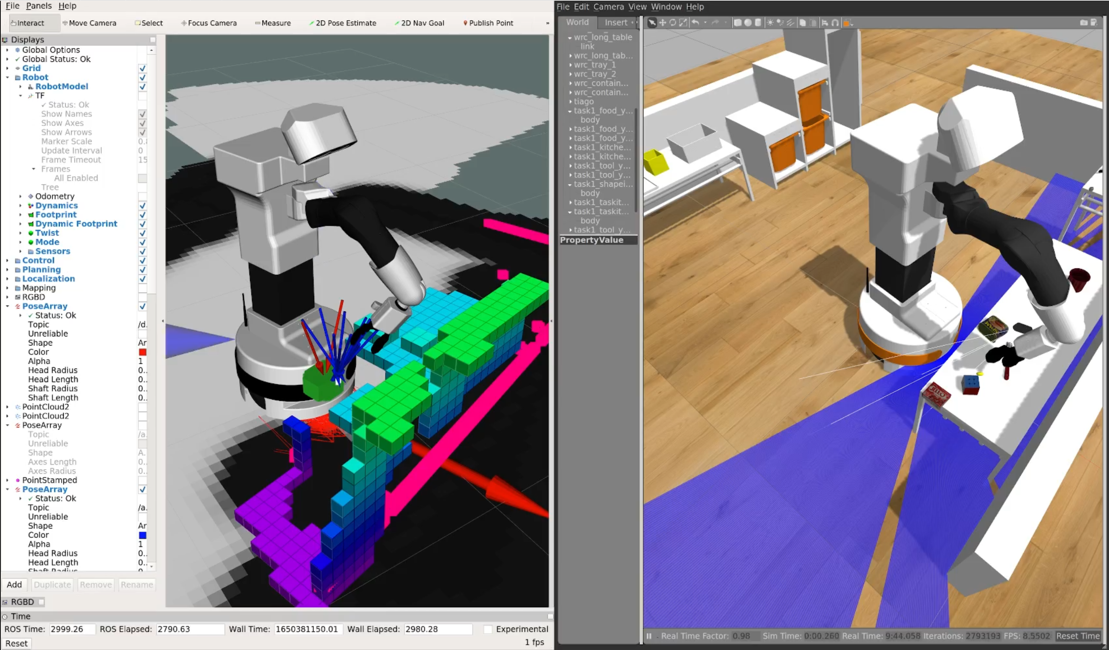Toggle Robot visibility checkbox
Viewport: 1109px width, 650px height.
(142, 77)
